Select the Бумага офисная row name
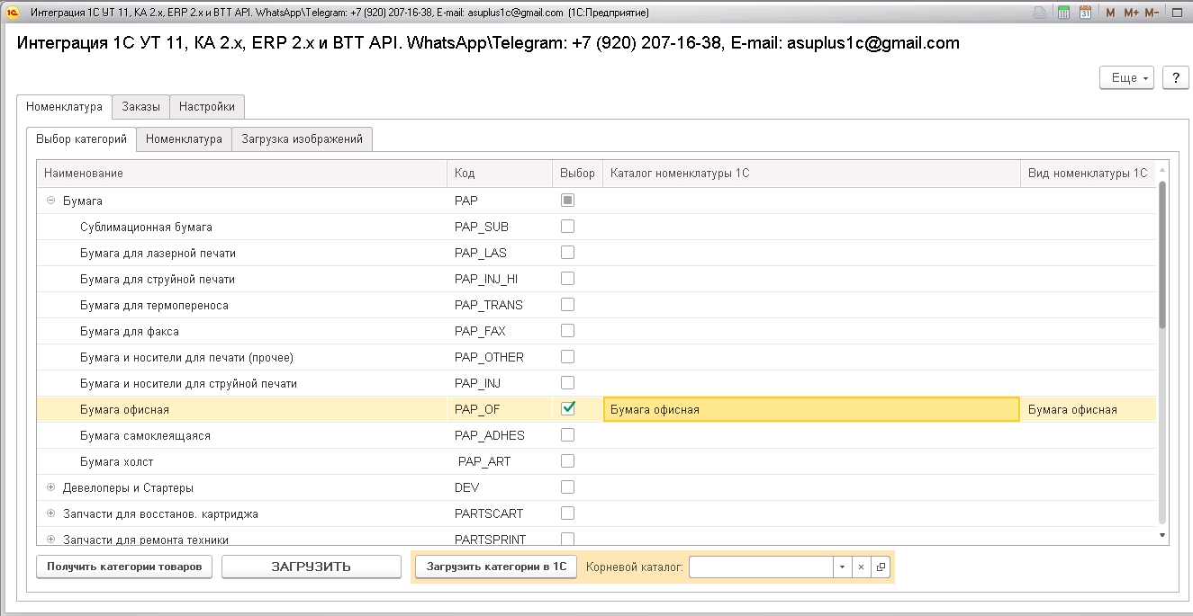Screen dimensions: 1193x616 click(x=124, y=409)
